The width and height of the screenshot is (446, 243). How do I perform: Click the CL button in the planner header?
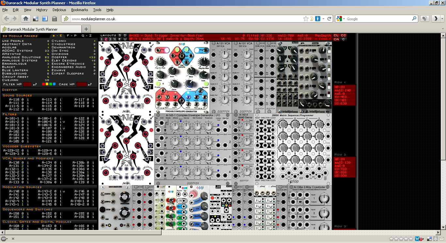pyautogui.click(x=336, y=35)
